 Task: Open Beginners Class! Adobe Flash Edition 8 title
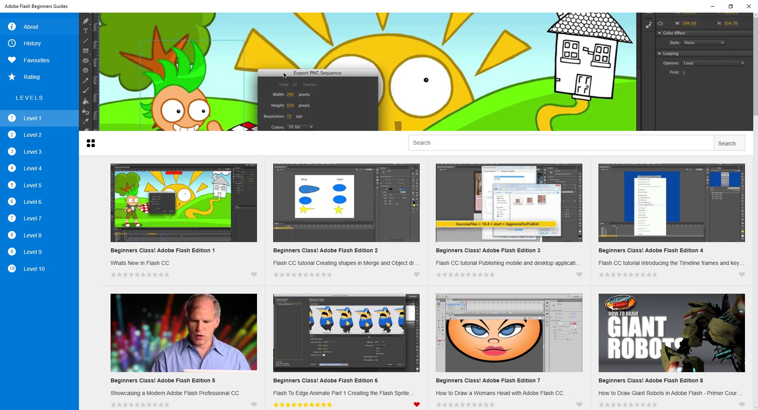(x=651, y=380)
